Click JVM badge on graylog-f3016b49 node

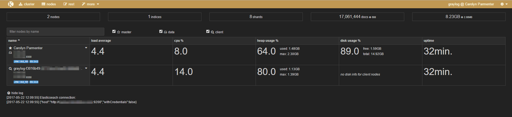(x=21, y=82)
